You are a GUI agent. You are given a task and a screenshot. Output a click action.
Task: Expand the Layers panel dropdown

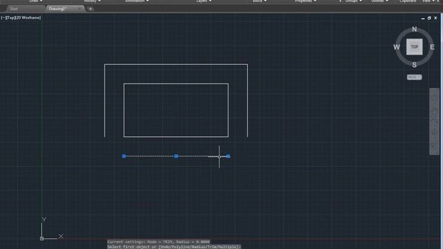(x=204, y=1)
